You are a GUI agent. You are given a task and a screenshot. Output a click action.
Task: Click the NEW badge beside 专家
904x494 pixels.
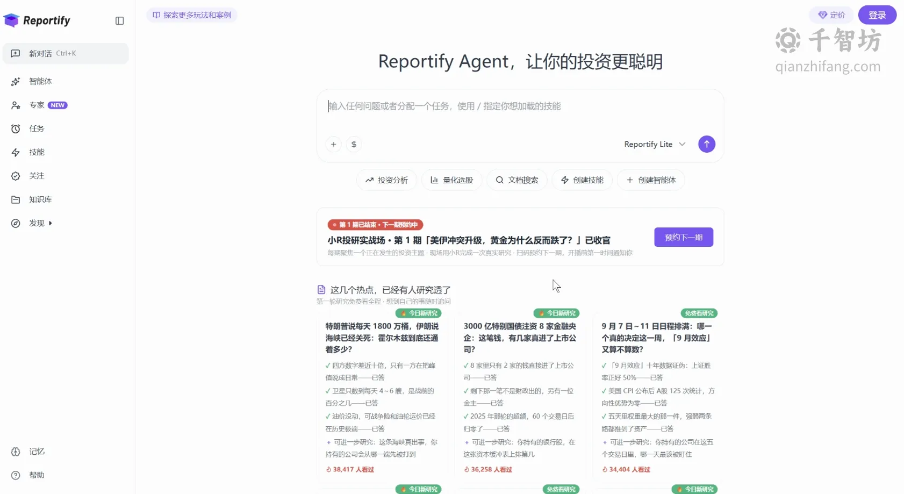pyautogui.click(x=58, y=105)
